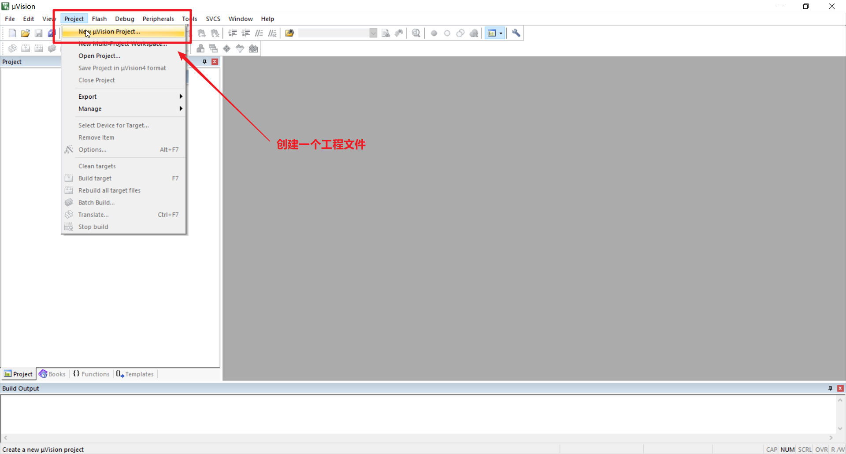Open the Help menu
846x454 pixels.
tap(267, 19)
